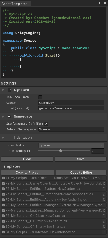Click the object picker for 74 NewComponent.cs

104,194
